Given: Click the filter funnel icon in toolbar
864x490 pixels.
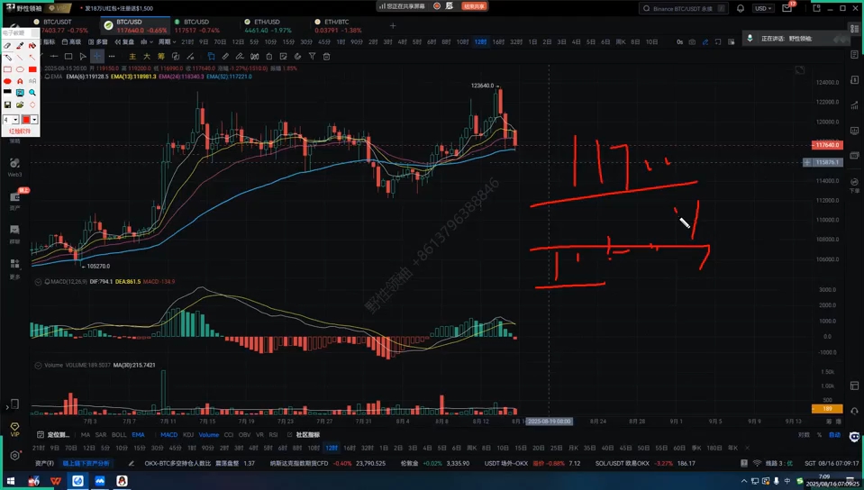Looking at the screenshot, I should click(312, 56).
